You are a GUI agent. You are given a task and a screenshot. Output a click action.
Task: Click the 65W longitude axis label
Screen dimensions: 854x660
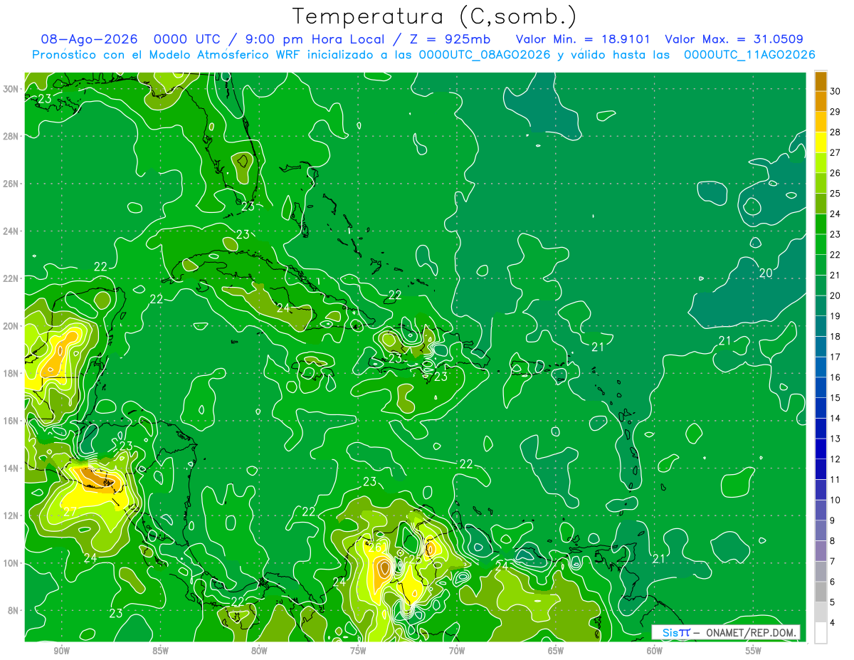coord(556,651)
